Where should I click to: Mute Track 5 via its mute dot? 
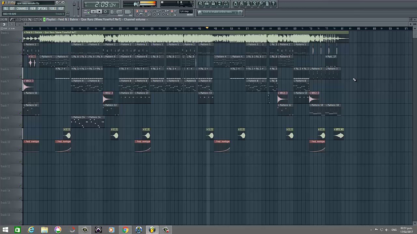21,89
